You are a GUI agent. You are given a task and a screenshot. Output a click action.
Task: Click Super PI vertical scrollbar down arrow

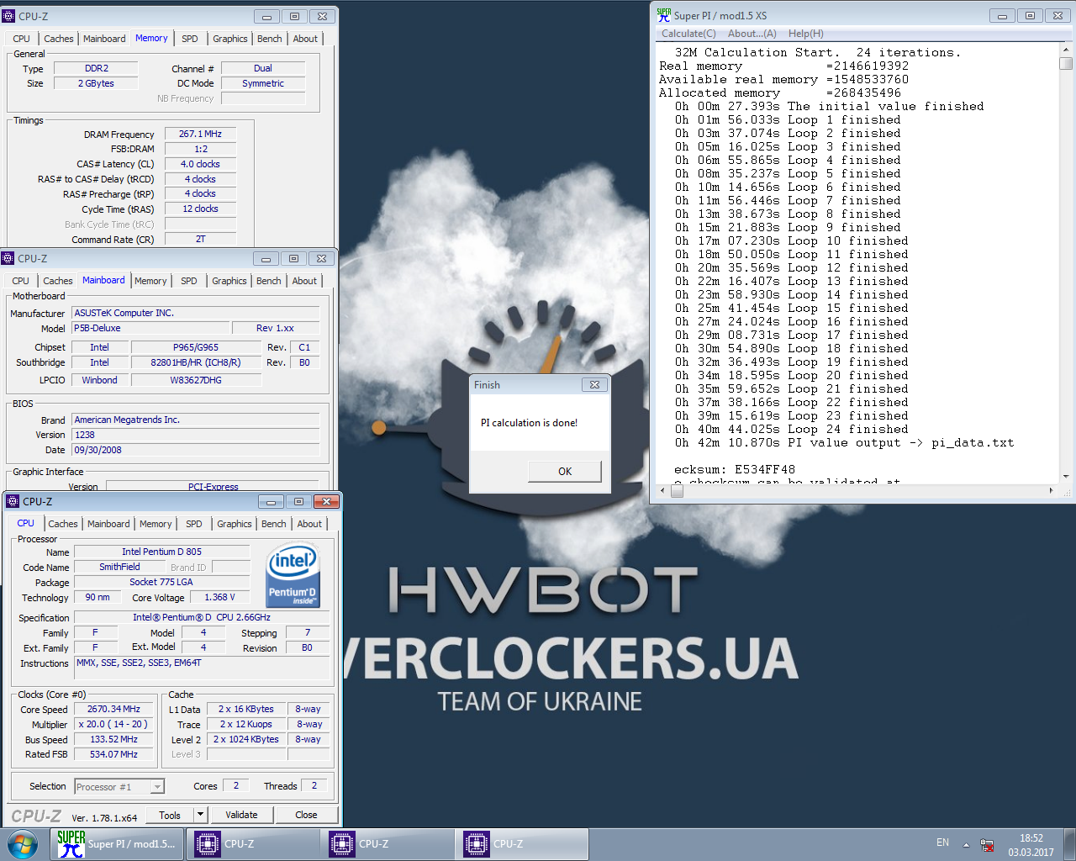(1065, 476)
